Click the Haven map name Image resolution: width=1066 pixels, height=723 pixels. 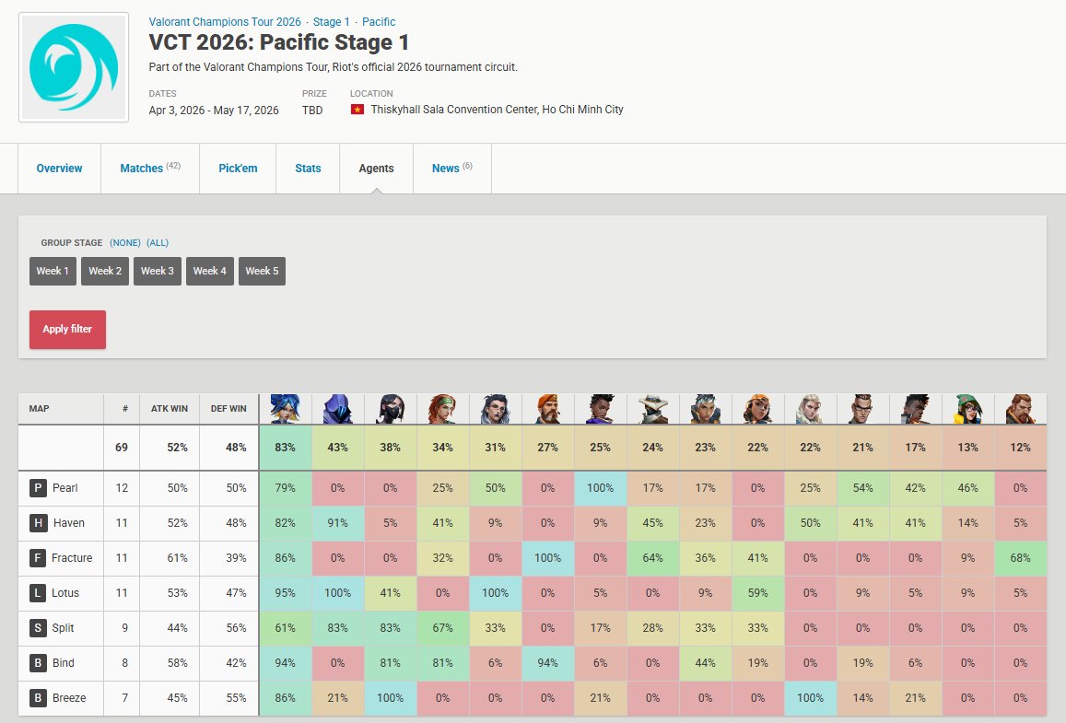coord(69,522)
